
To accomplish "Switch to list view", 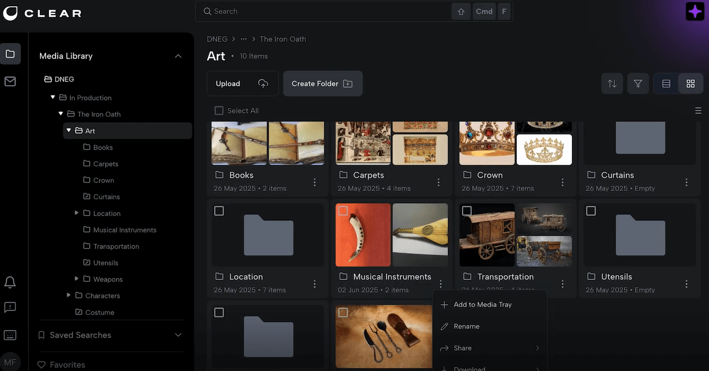I will pos(666,84).
